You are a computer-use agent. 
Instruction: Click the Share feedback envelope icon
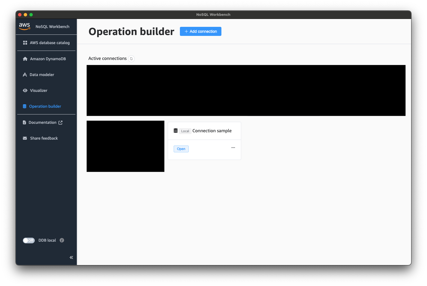(25, 138)
